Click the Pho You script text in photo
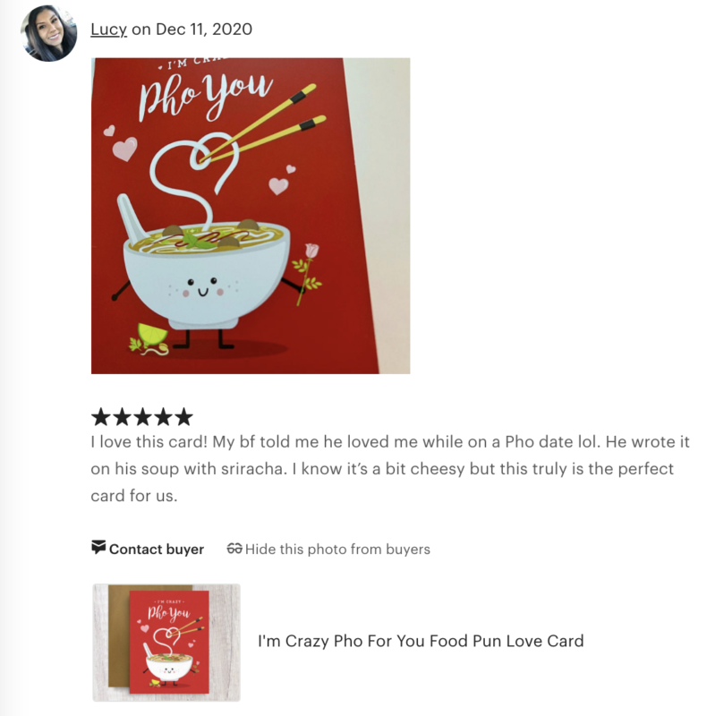This screenshot has height=716, width=715. (205, 96)
